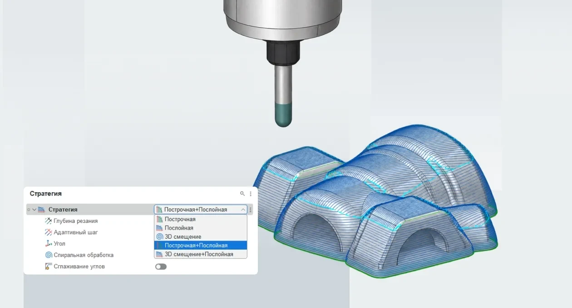Click the Адаптивный шаг parameter icon
The height and width of the screenshot is (308, 572).
point(49,232)
